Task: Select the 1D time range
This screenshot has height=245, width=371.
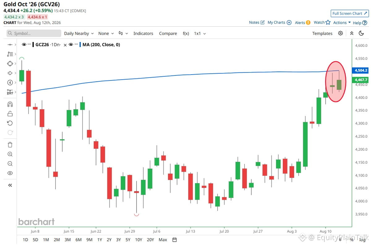Action: (25, 240)
